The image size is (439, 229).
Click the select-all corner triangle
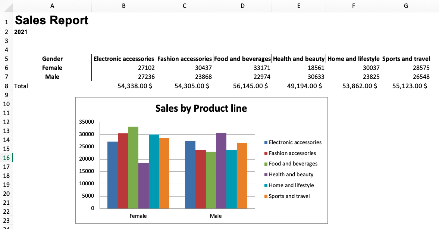point(9,7)
